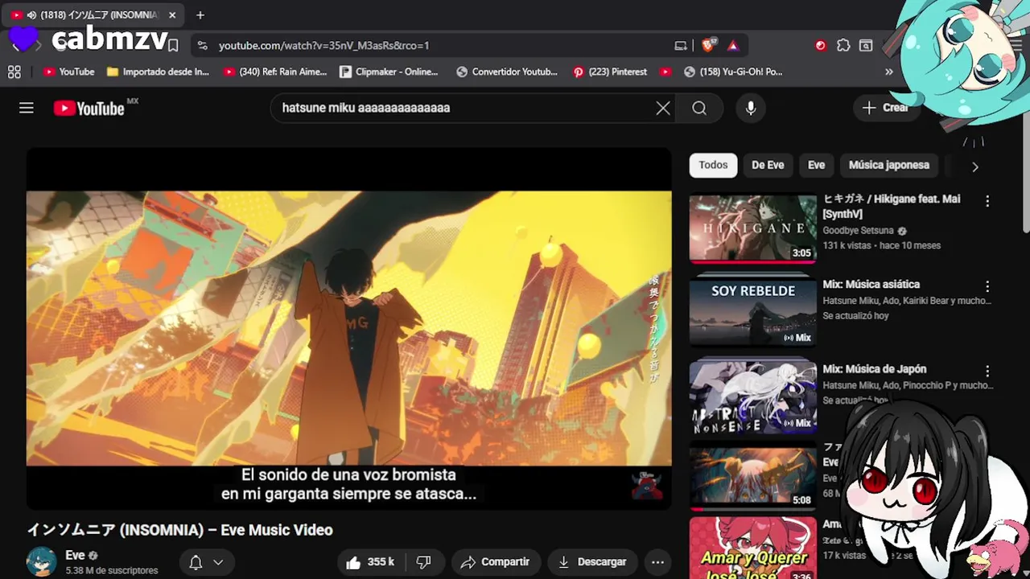Image resolution: width=1030 pixels, height=579 pixels.
Task: Open the Clipmaker - Online bookmark
Action: 389,72
